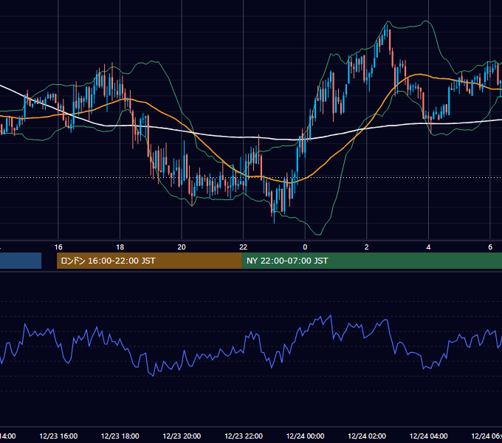Click the ロンドン 16:00-22:00 JST session bar
This screenshot has height=443, width=502.
(x=149, y=261)
